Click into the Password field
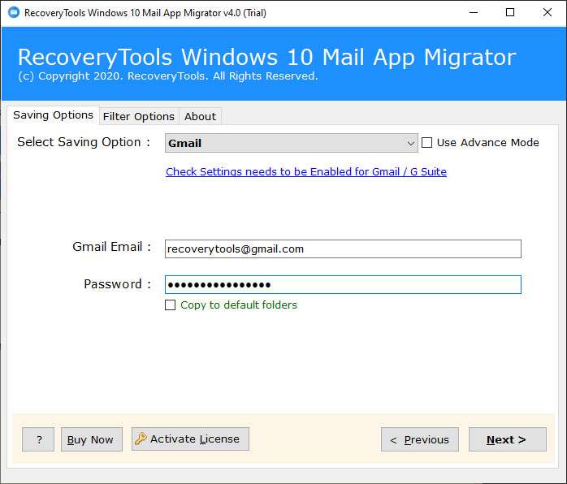Screen dimensions: 567x484 tap(343, 284)
